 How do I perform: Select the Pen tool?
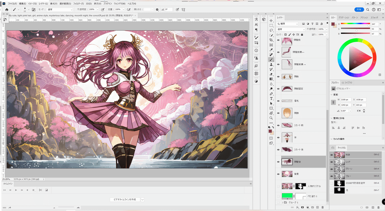click(x=271, y=94)
